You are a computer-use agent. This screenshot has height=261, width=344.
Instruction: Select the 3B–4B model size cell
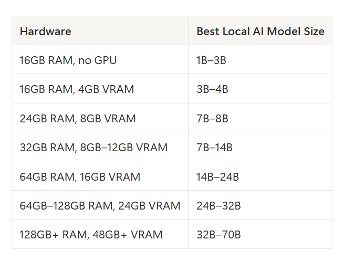pos(260,89)
